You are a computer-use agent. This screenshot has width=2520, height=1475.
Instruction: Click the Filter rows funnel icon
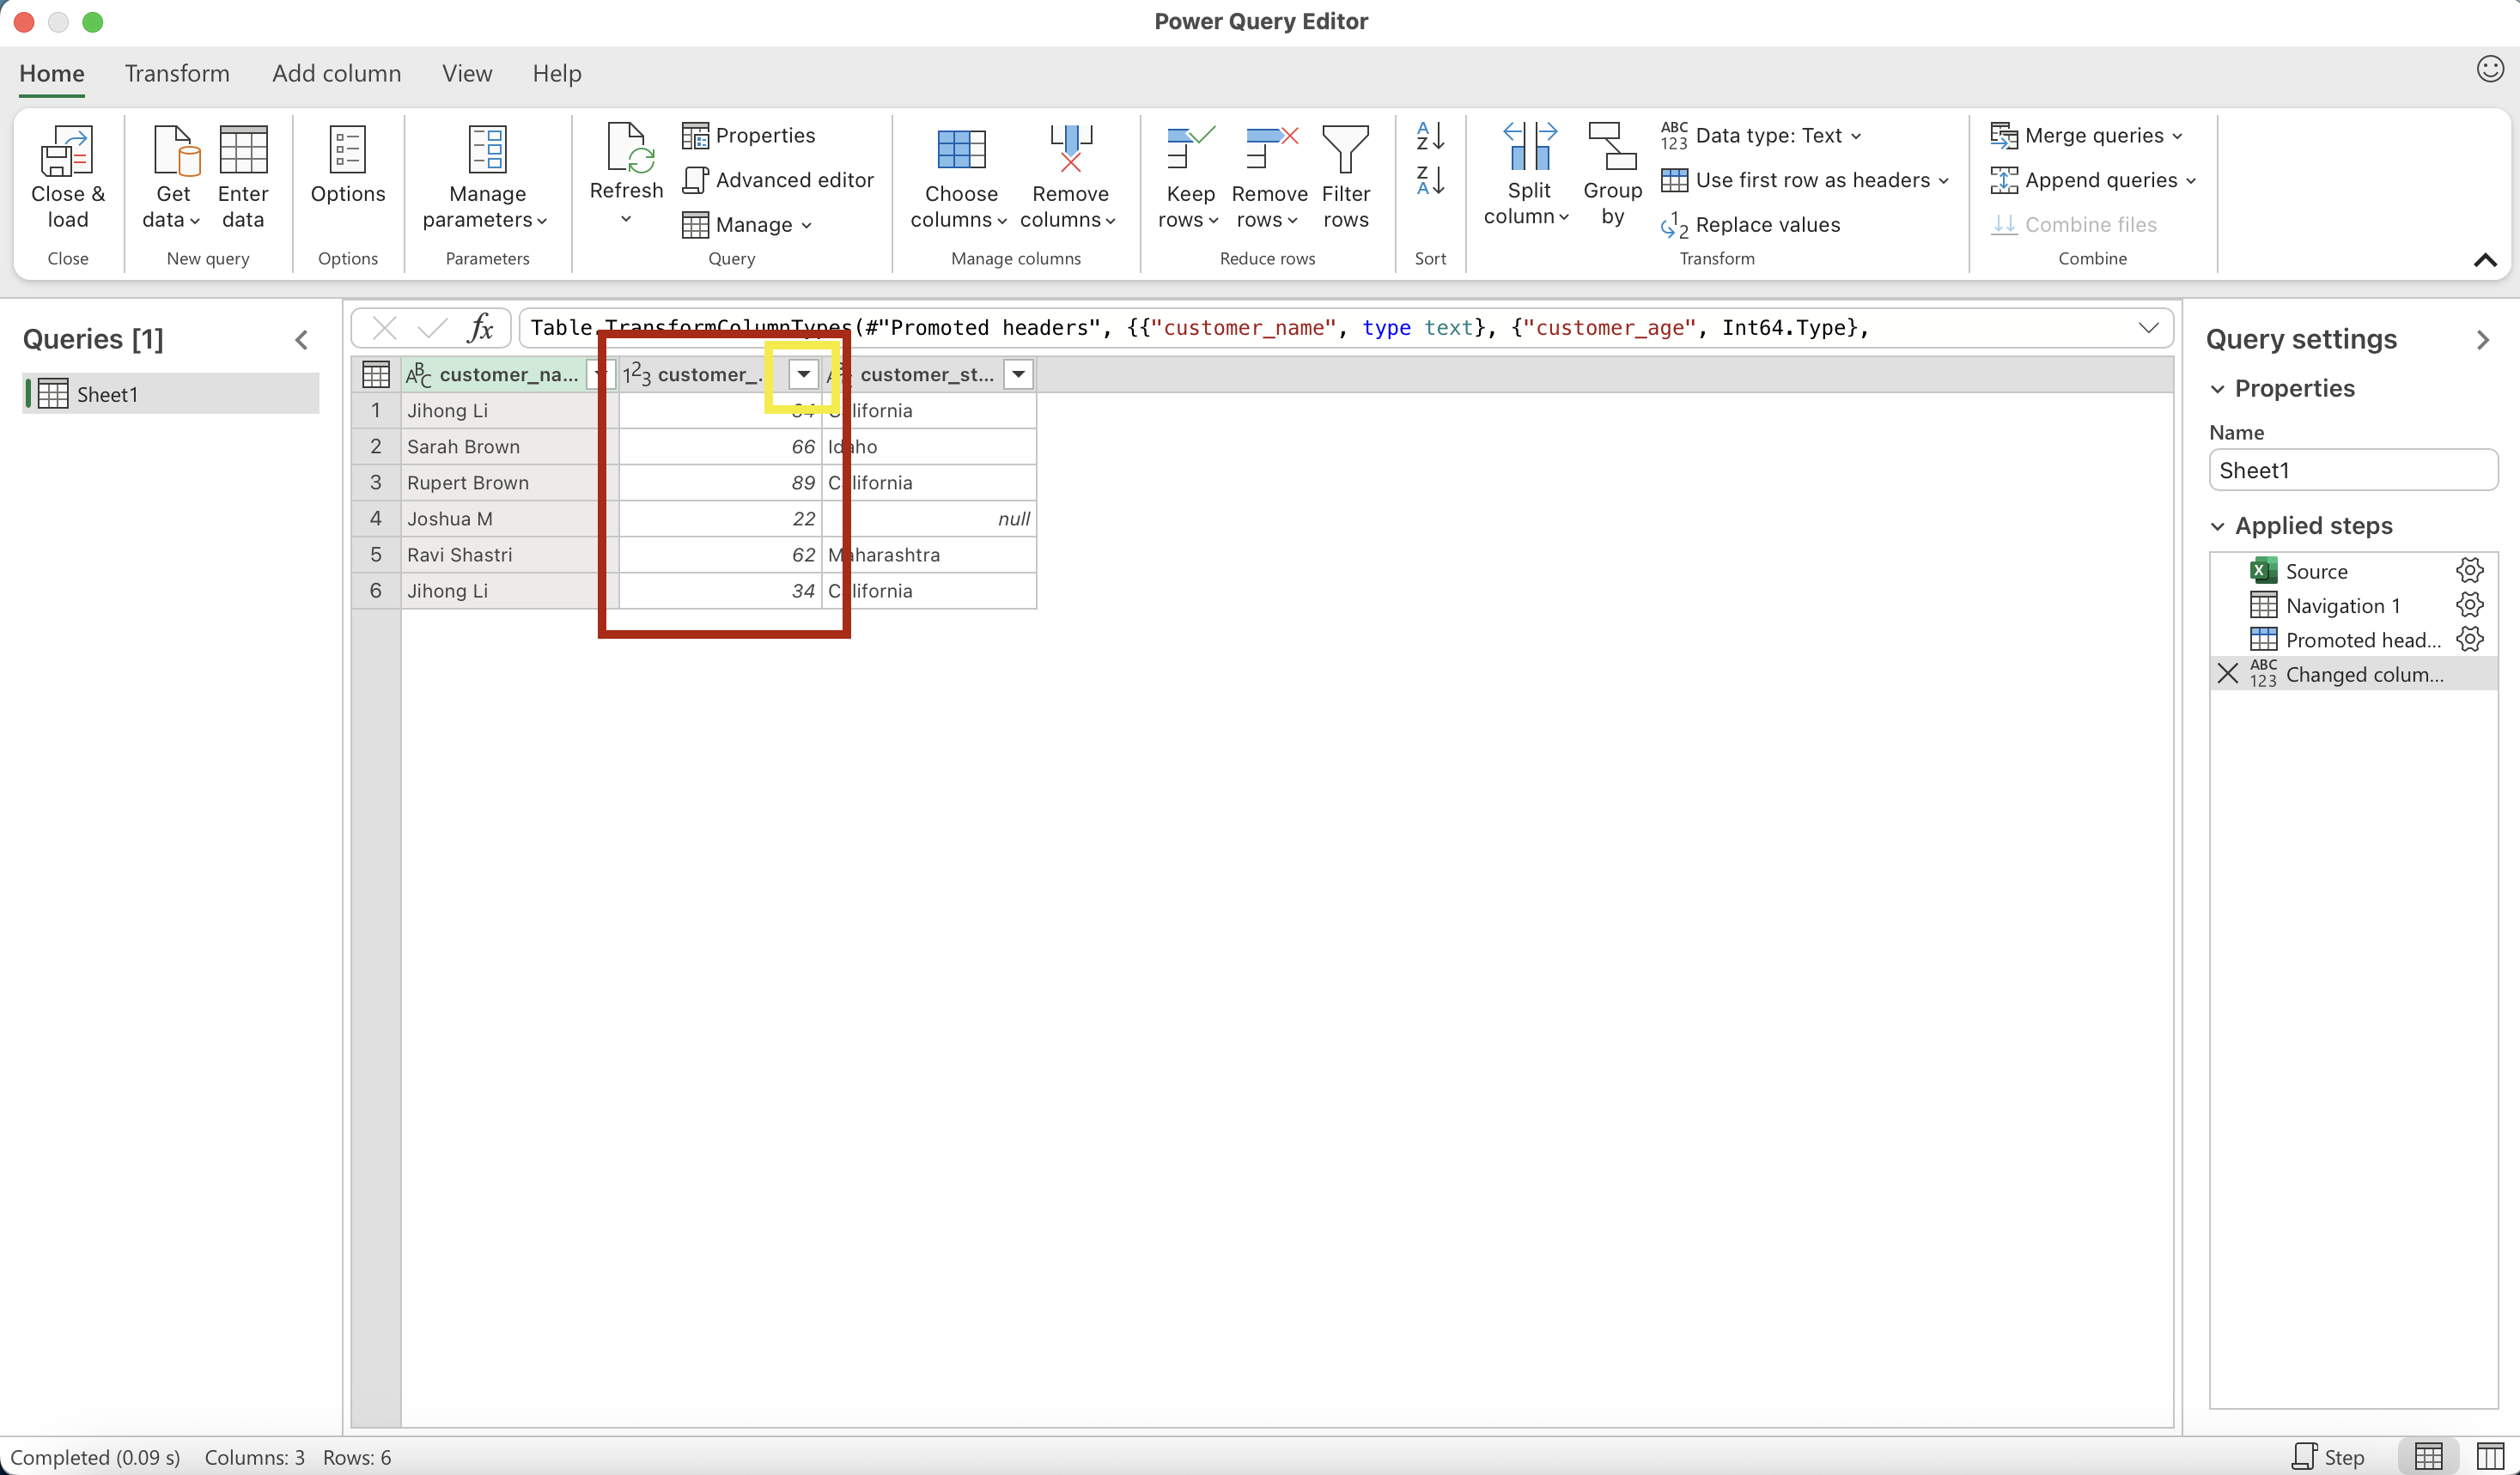coord(1345,149)
